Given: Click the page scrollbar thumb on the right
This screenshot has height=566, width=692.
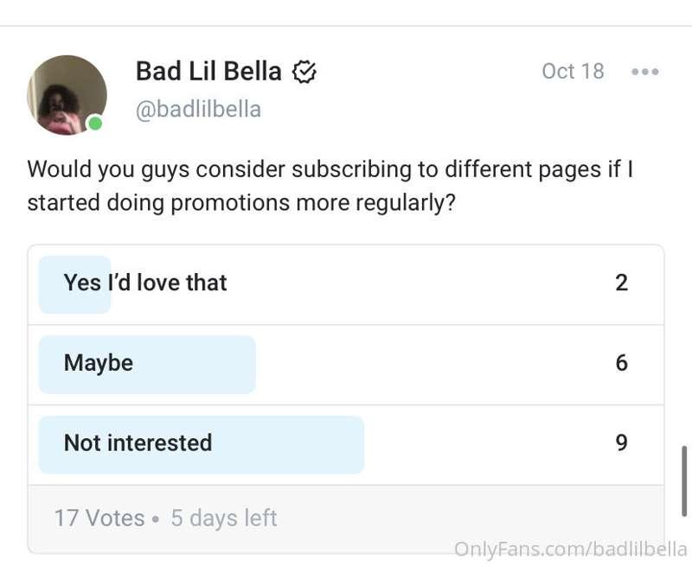Looking at the screenshot, I should click(684, 481).
